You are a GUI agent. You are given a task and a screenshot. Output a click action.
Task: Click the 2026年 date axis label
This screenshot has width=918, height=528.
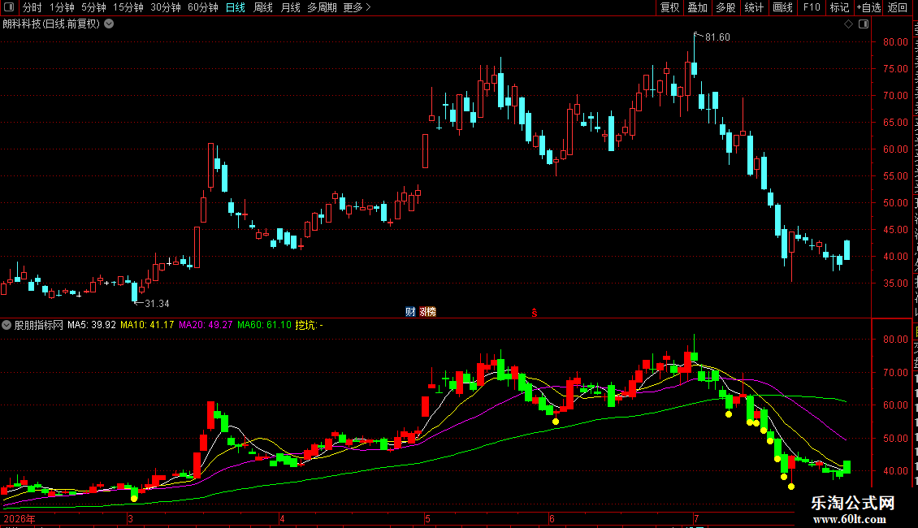(x=19, y=518)
